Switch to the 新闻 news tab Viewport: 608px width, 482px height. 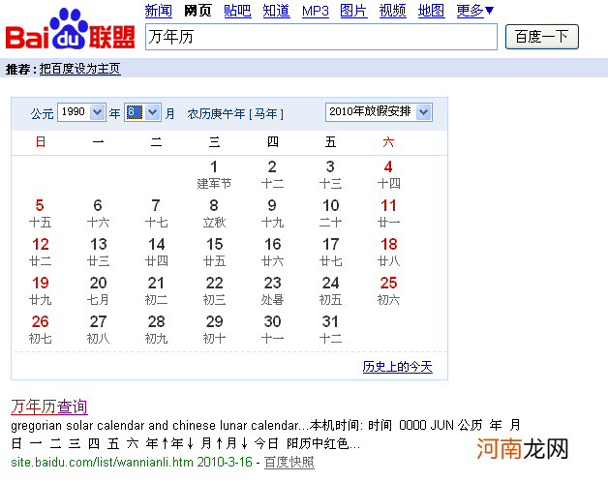(x=158, y=11)
